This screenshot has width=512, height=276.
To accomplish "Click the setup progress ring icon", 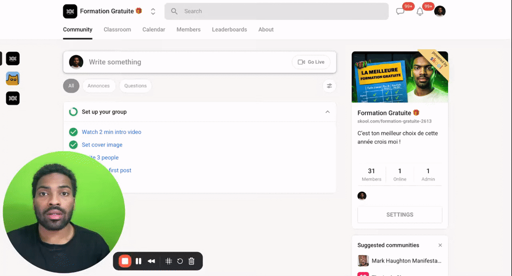I will 73,111.
